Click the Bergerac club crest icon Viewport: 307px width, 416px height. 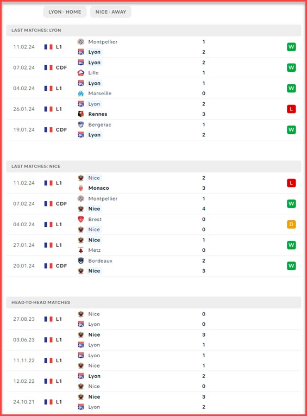pos(81,125)
